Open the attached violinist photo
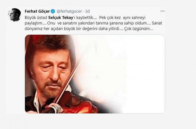The height and width of the screenshot is (129, 196). [x=95, y=74]
